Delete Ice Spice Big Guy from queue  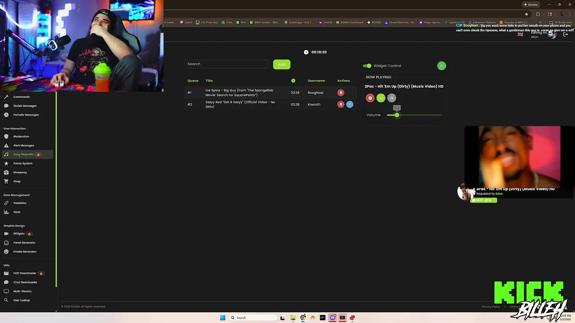[x=341, y=93]
